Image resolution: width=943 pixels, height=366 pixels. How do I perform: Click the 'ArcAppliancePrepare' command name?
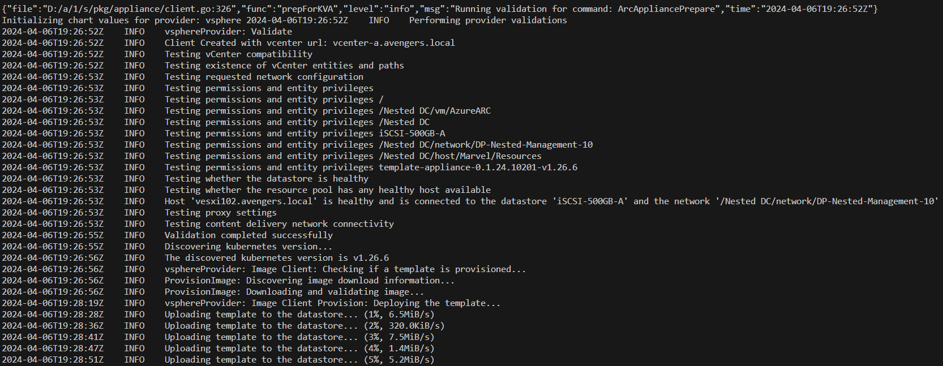tap(666, 9)
